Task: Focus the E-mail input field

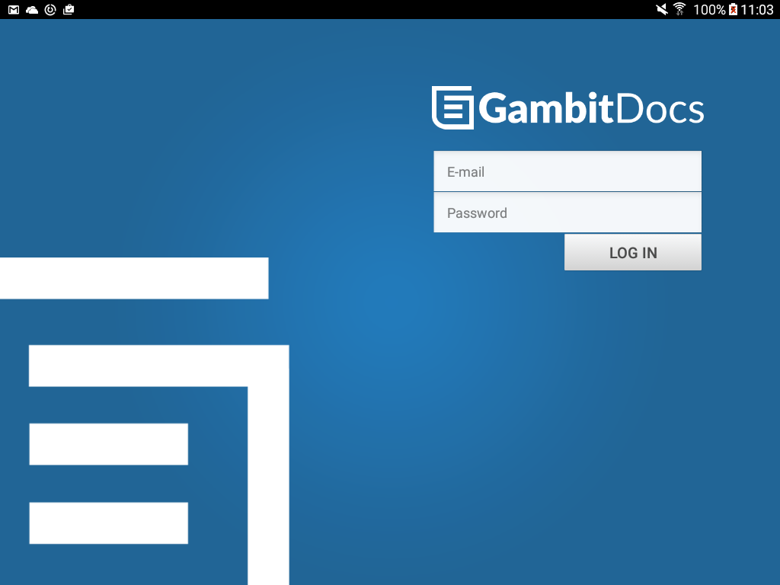Action: tap(567, 171)
